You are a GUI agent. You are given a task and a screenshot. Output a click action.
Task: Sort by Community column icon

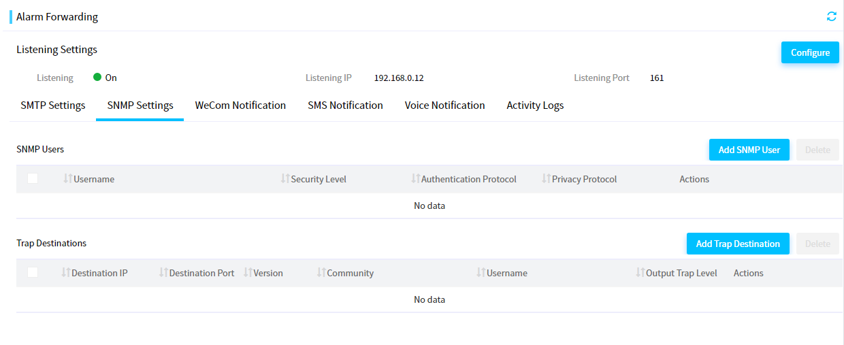(321, 272)
